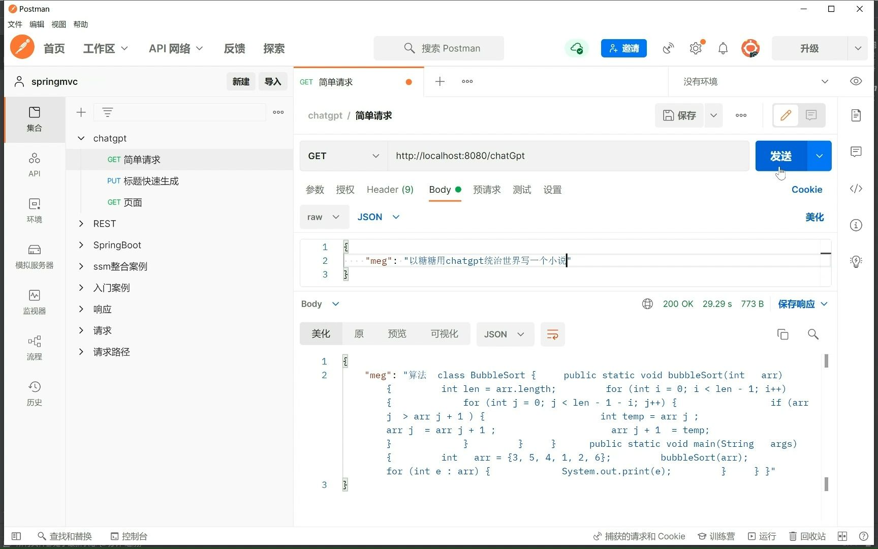The height and width of the screenshot is (549, 878).
Task: Open response JSON format dropdown
Action: pos(505,334)
